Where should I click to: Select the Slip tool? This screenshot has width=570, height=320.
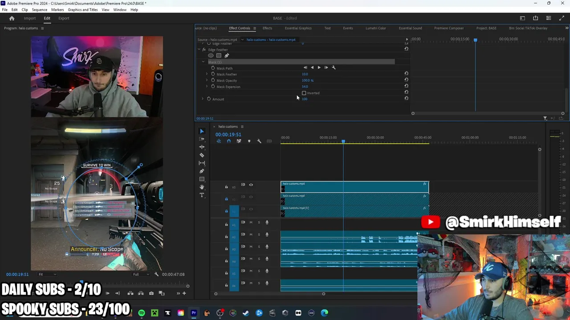202,163
